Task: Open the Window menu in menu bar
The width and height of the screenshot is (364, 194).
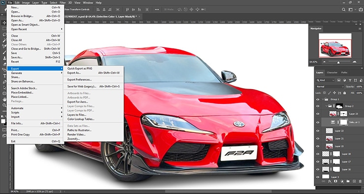Action: click(88, 3)
